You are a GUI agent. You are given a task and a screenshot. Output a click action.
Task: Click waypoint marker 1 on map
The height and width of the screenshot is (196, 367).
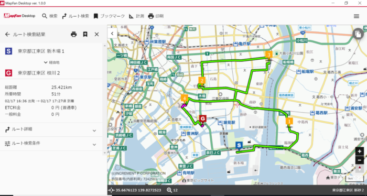289,122
